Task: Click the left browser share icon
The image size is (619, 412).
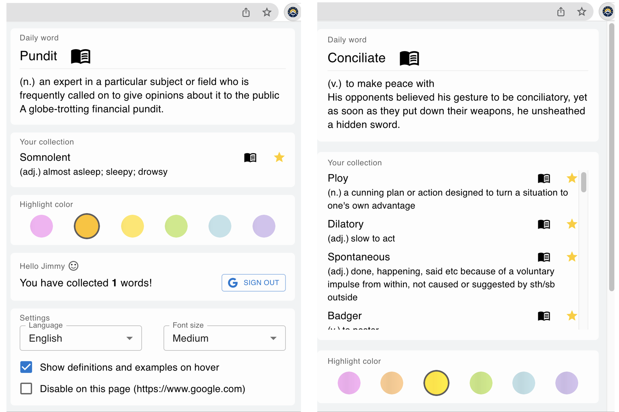Action: pyautogui.click(x=246, y=12)
